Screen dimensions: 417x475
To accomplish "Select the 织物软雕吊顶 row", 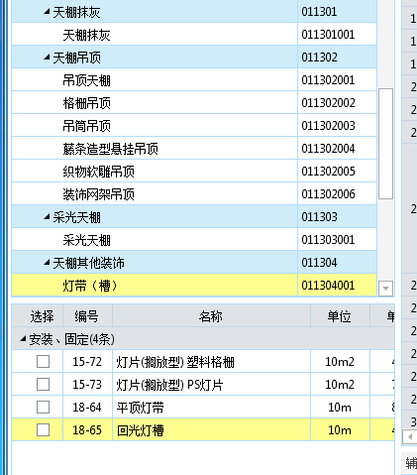I will click(194, 172).
